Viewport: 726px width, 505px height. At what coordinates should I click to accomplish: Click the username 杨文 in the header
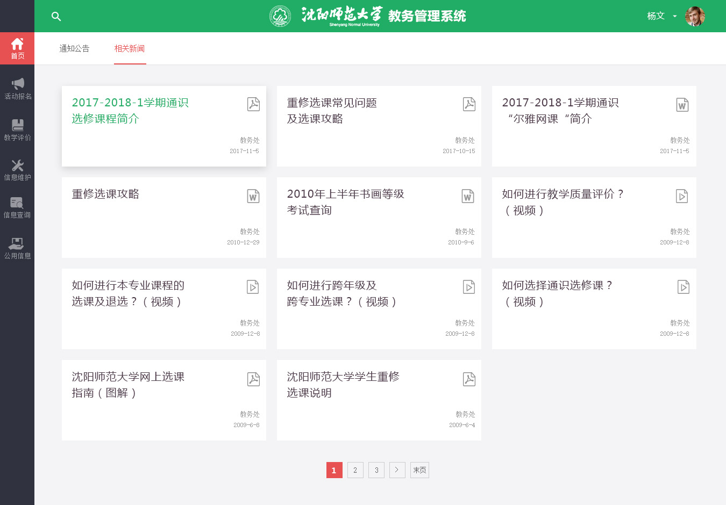coord(656,16)
